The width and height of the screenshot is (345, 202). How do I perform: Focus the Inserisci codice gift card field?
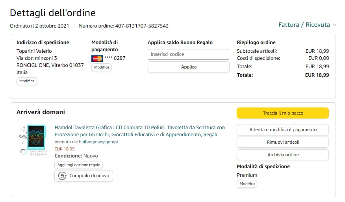click(x=188, y=54)
